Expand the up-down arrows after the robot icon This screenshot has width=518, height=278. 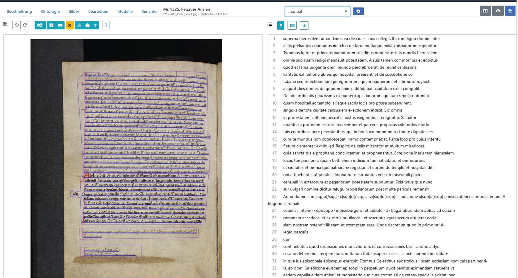(x=96, y=25)
